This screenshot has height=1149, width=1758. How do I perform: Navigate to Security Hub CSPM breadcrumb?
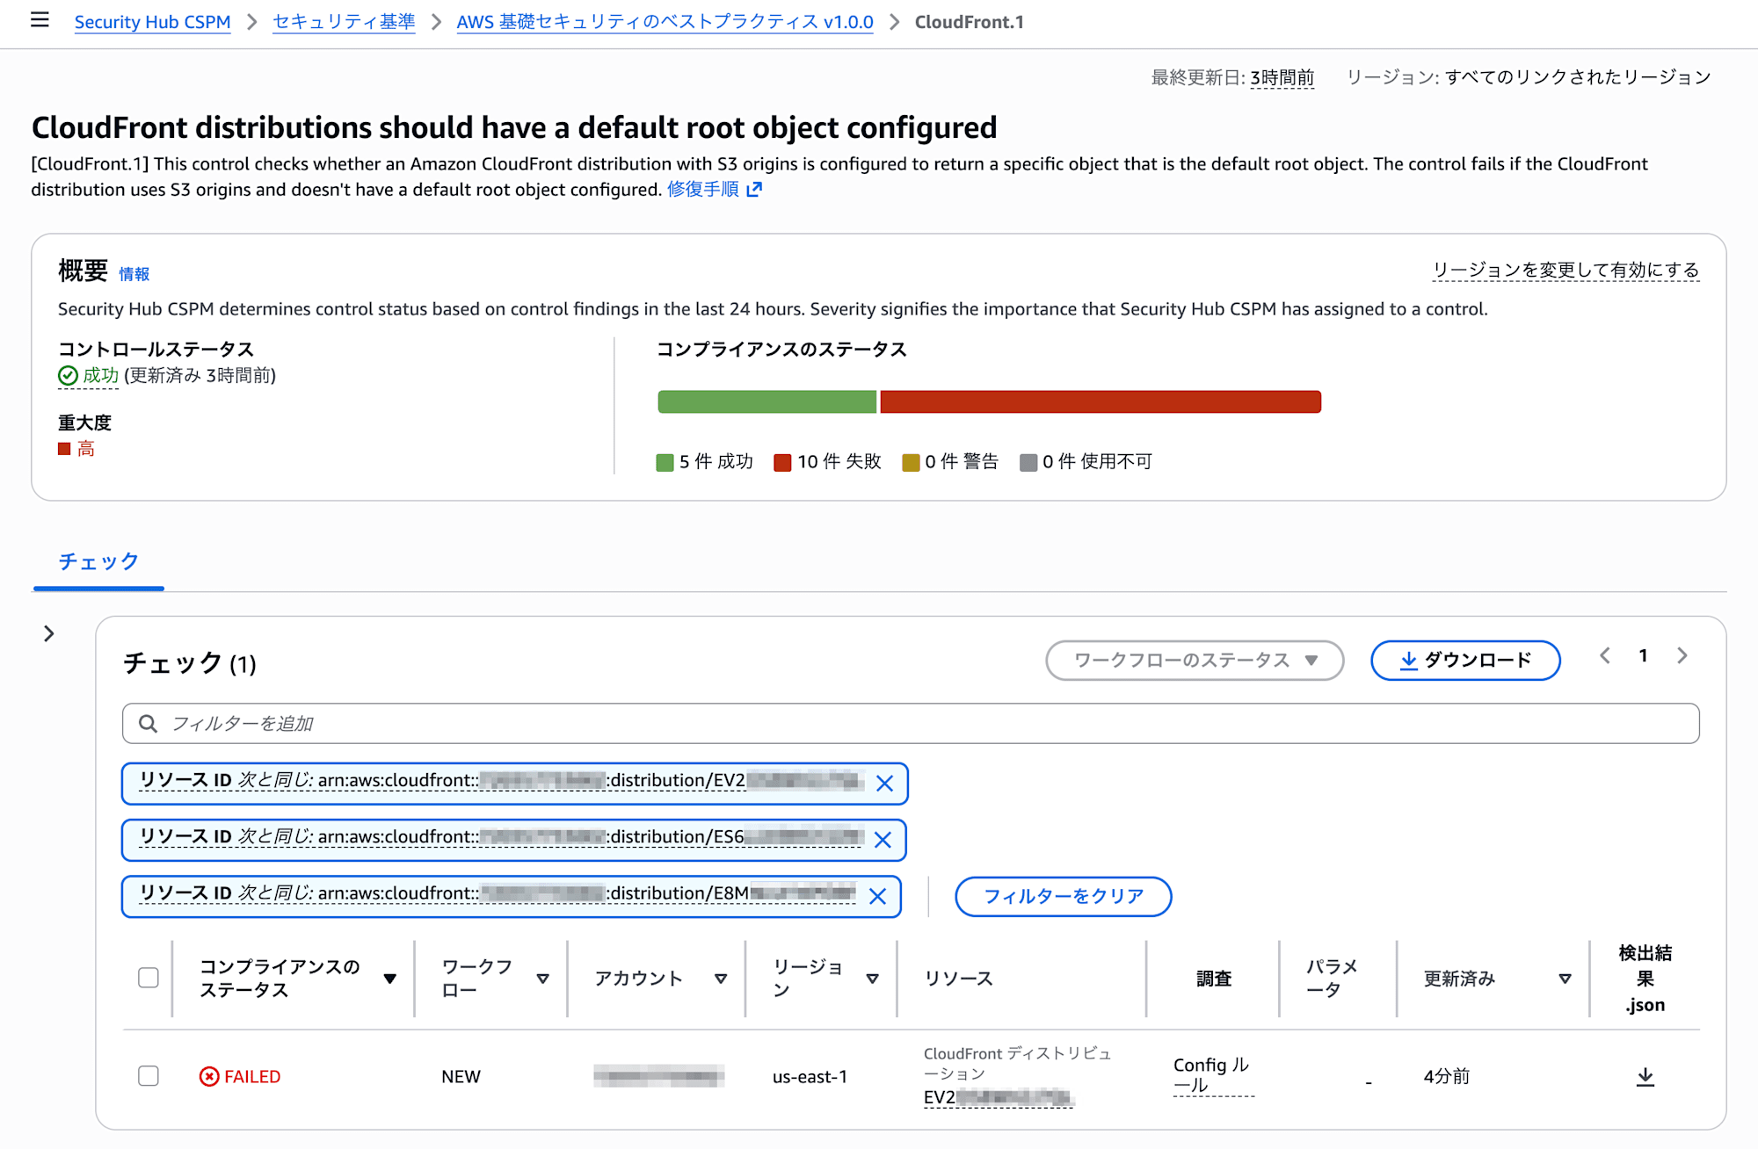point(153,22)
